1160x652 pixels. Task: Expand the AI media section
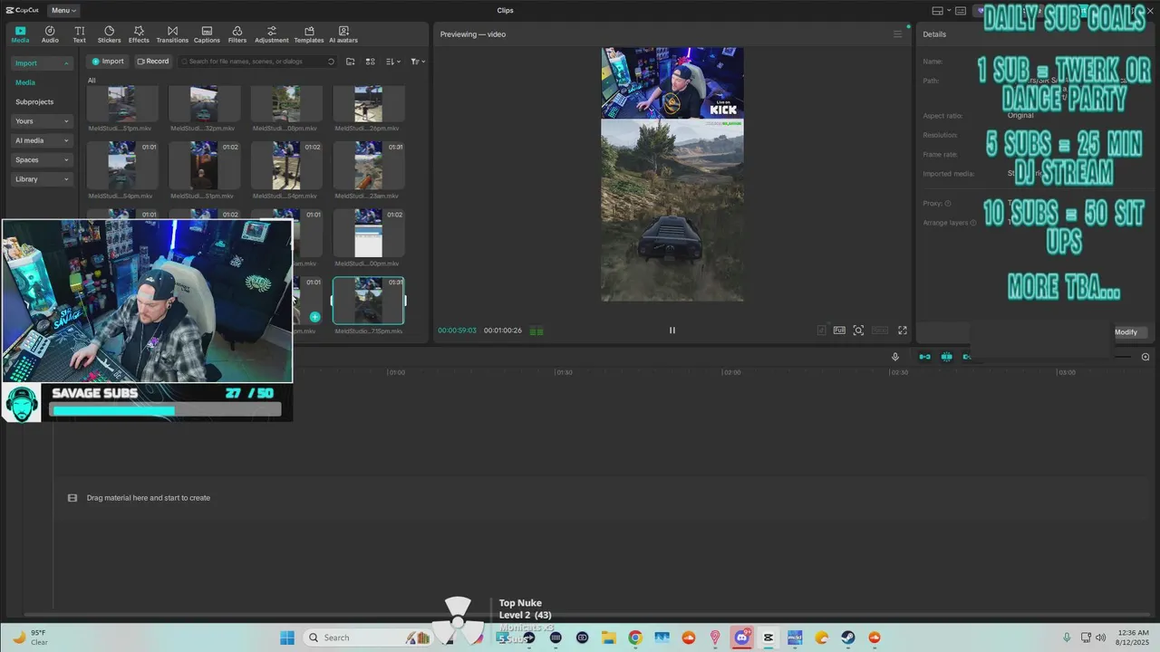42,140
